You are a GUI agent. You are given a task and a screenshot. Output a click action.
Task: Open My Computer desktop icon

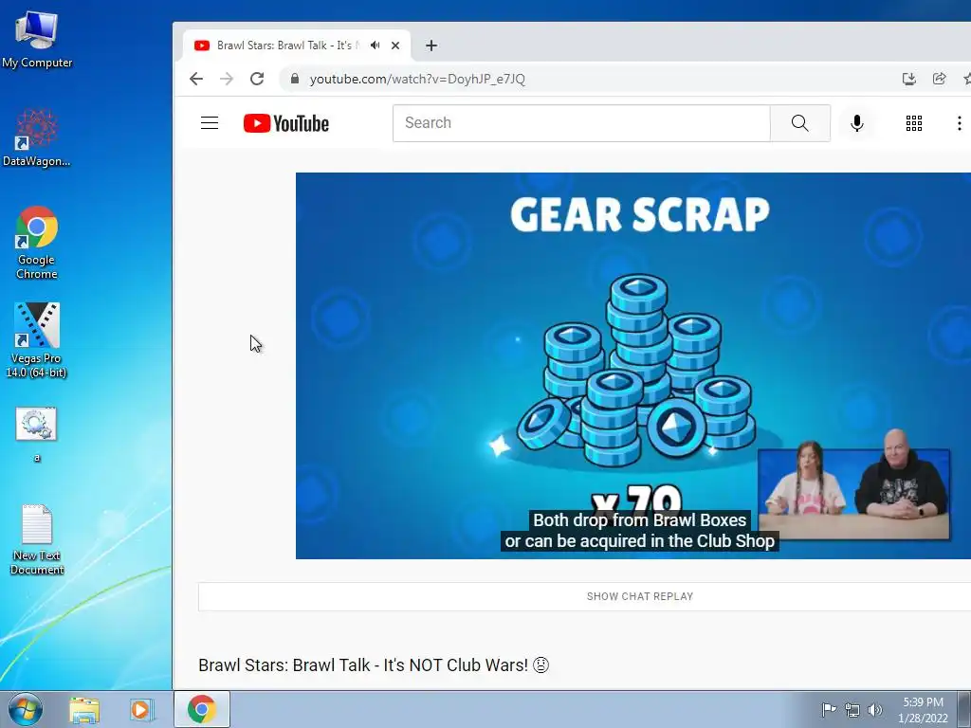(37, 40)
